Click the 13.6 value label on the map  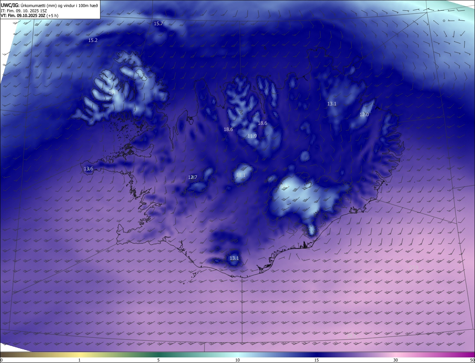click(x=88, y=169)
